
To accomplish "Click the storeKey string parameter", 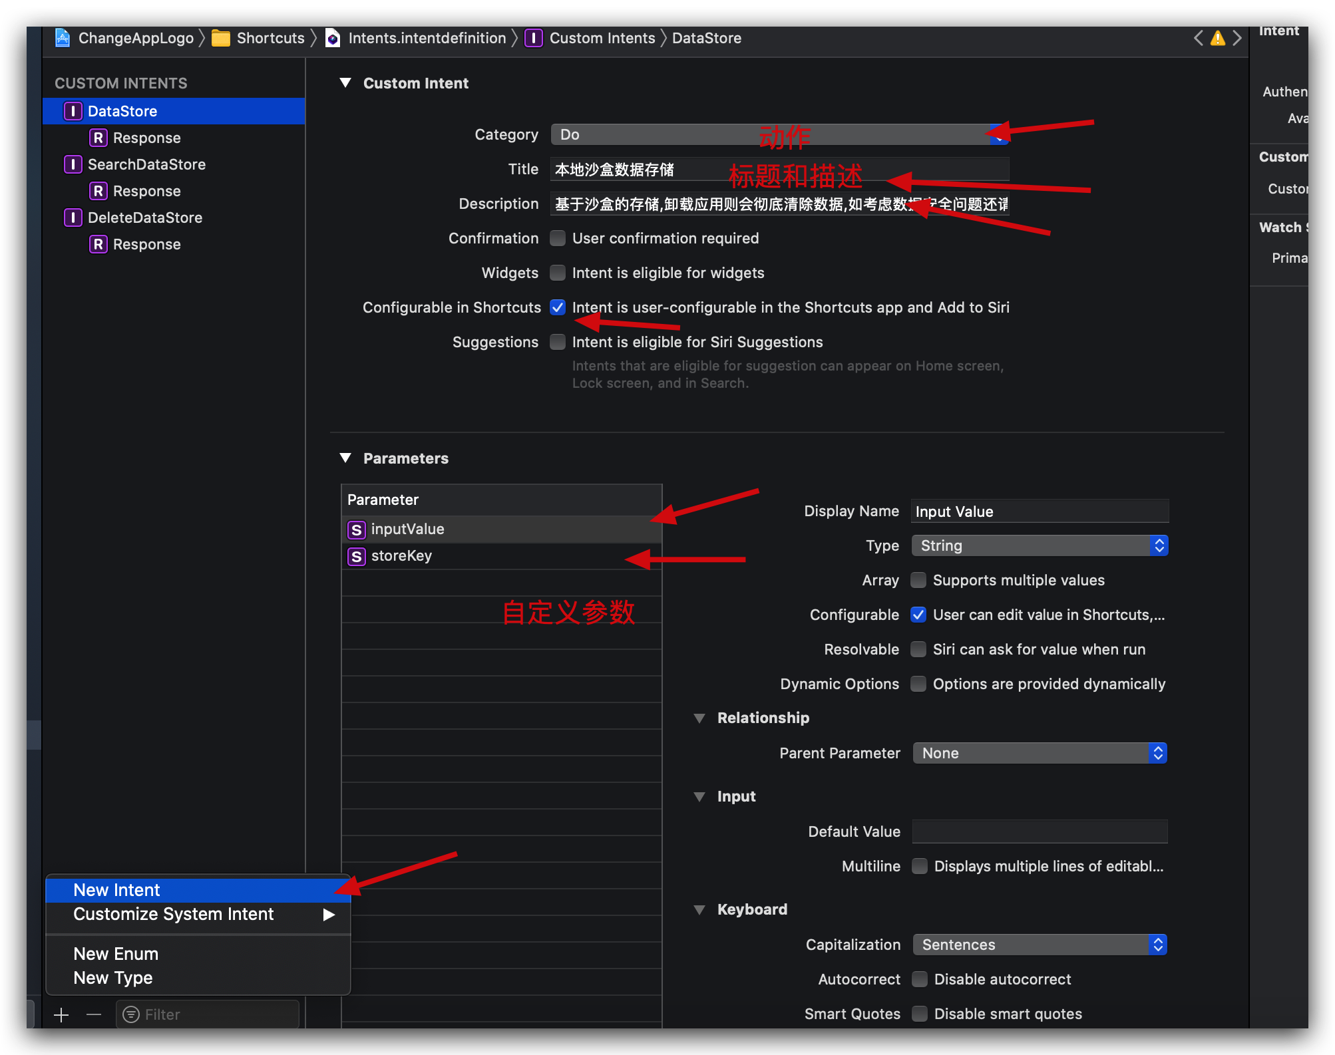I will (x=401, y=556).
